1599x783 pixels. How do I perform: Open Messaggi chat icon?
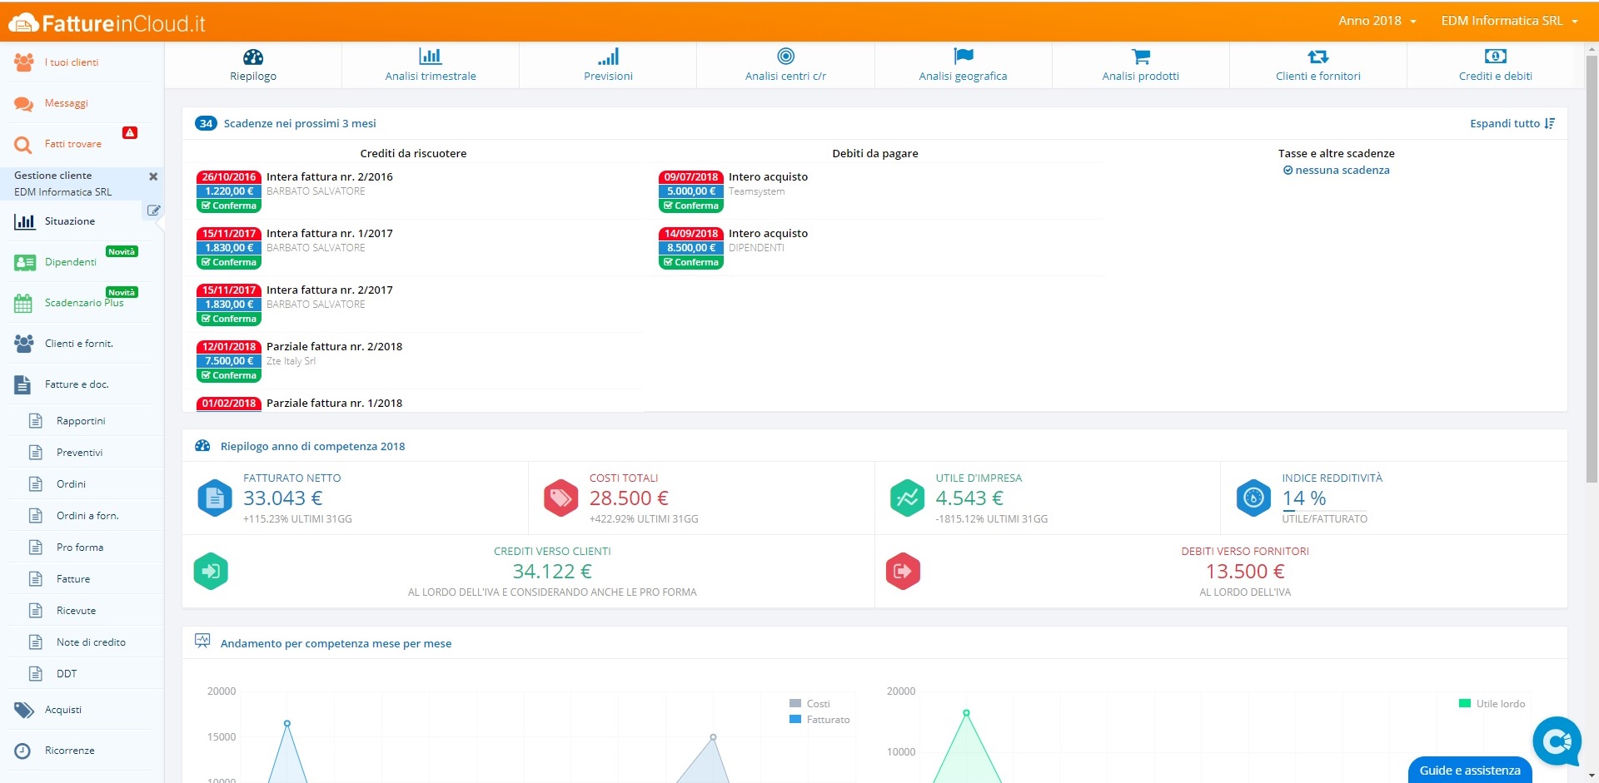23,104
